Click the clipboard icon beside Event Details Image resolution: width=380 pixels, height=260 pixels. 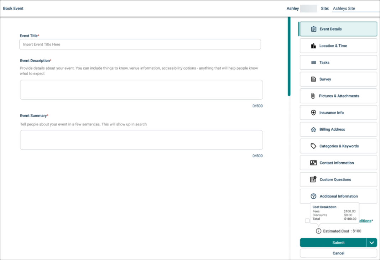[313, 29]
